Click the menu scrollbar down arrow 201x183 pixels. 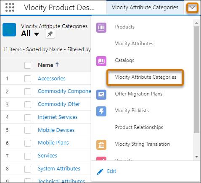click(196, 157)
